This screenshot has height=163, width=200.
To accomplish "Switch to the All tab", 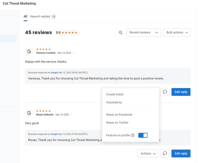I will [25, 17].
